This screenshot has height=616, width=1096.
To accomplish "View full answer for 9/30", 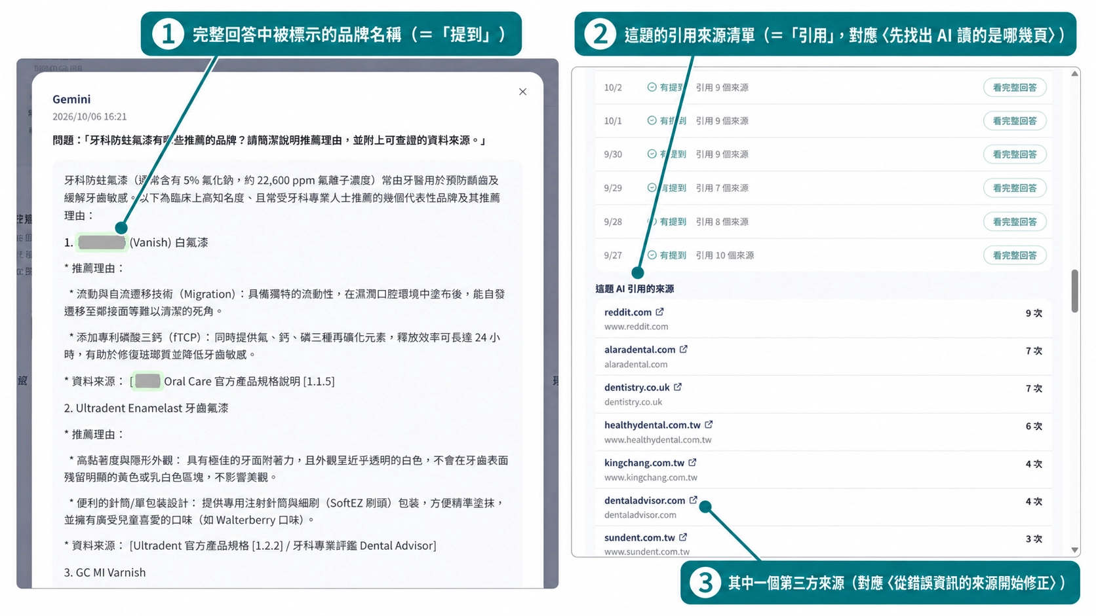I will coord(1014,154).
